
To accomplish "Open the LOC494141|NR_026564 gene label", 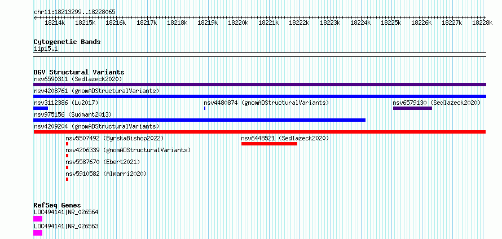I will tap(66, 212).
